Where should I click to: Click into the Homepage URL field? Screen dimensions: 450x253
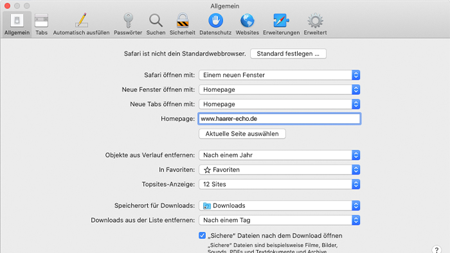click(279, 119)
